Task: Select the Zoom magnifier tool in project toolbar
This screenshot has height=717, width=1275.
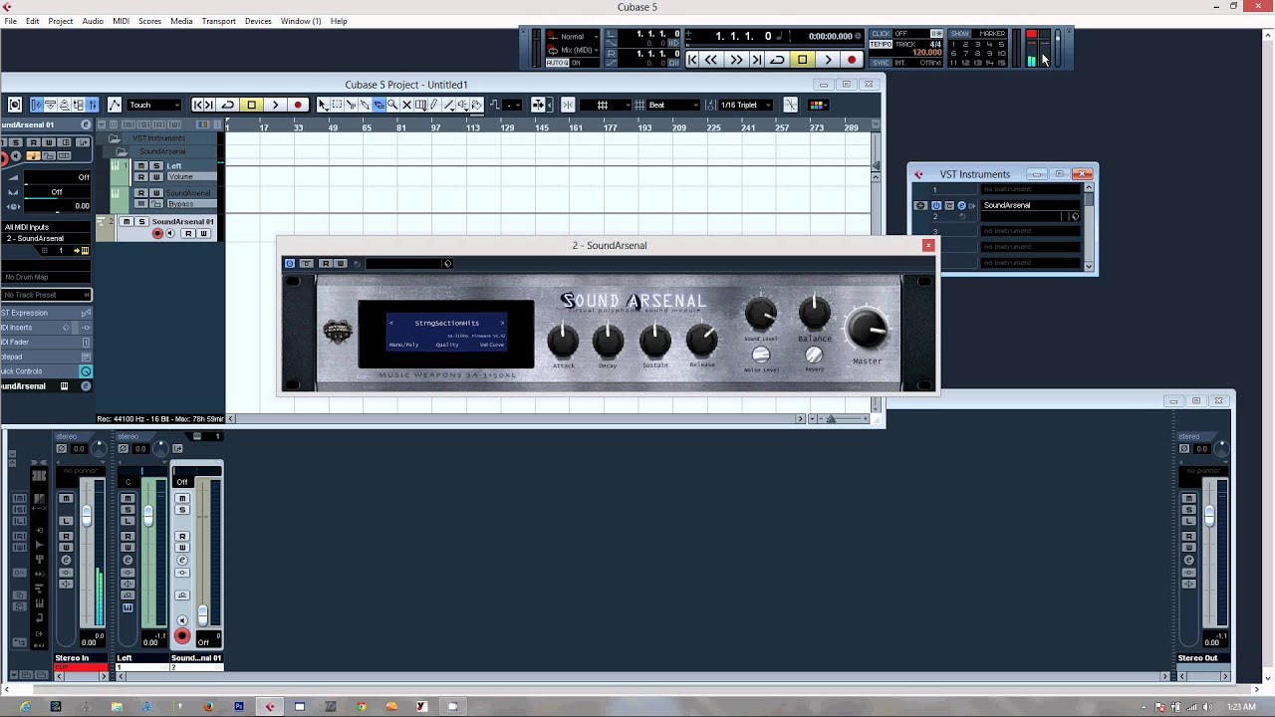Action: click(392, 105)
